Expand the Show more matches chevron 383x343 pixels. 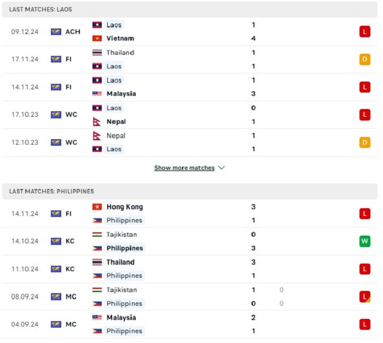coord(222,168)
